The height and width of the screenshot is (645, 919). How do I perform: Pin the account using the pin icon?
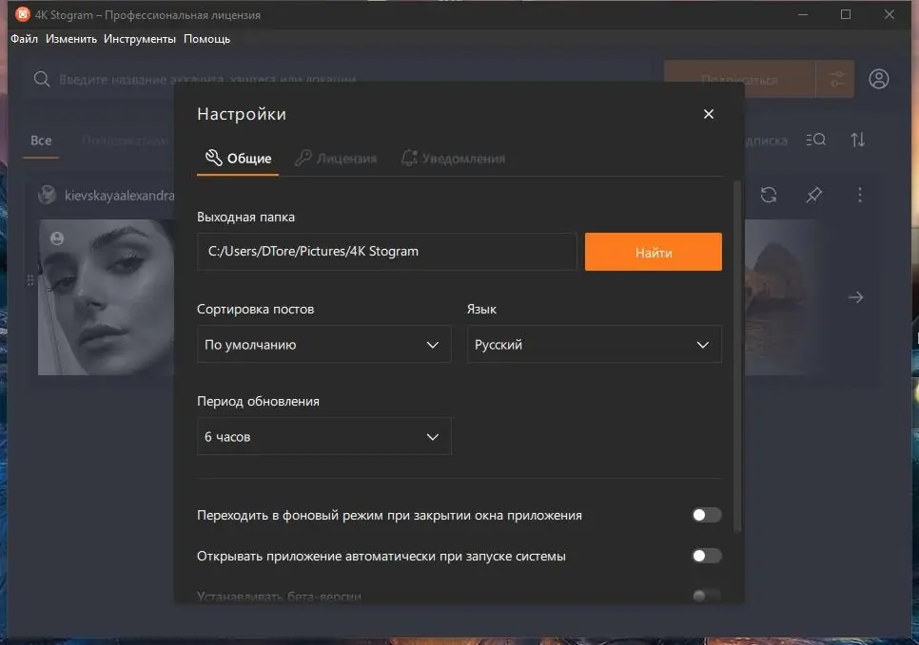point(813,195)
